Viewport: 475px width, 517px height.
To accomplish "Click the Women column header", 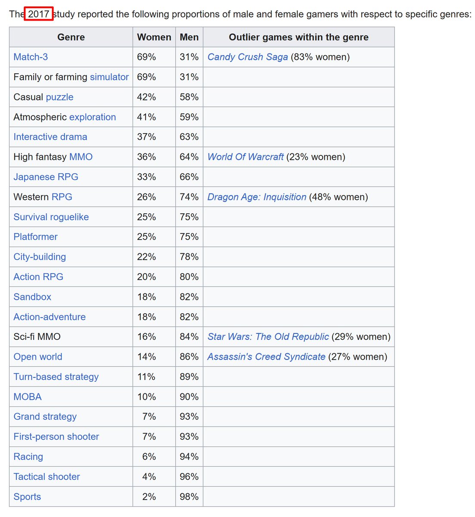I will point(154,37).
